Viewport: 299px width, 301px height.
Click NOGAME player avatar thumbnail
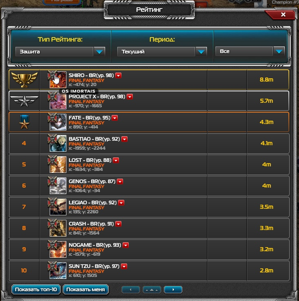click(x=58, y=249)
